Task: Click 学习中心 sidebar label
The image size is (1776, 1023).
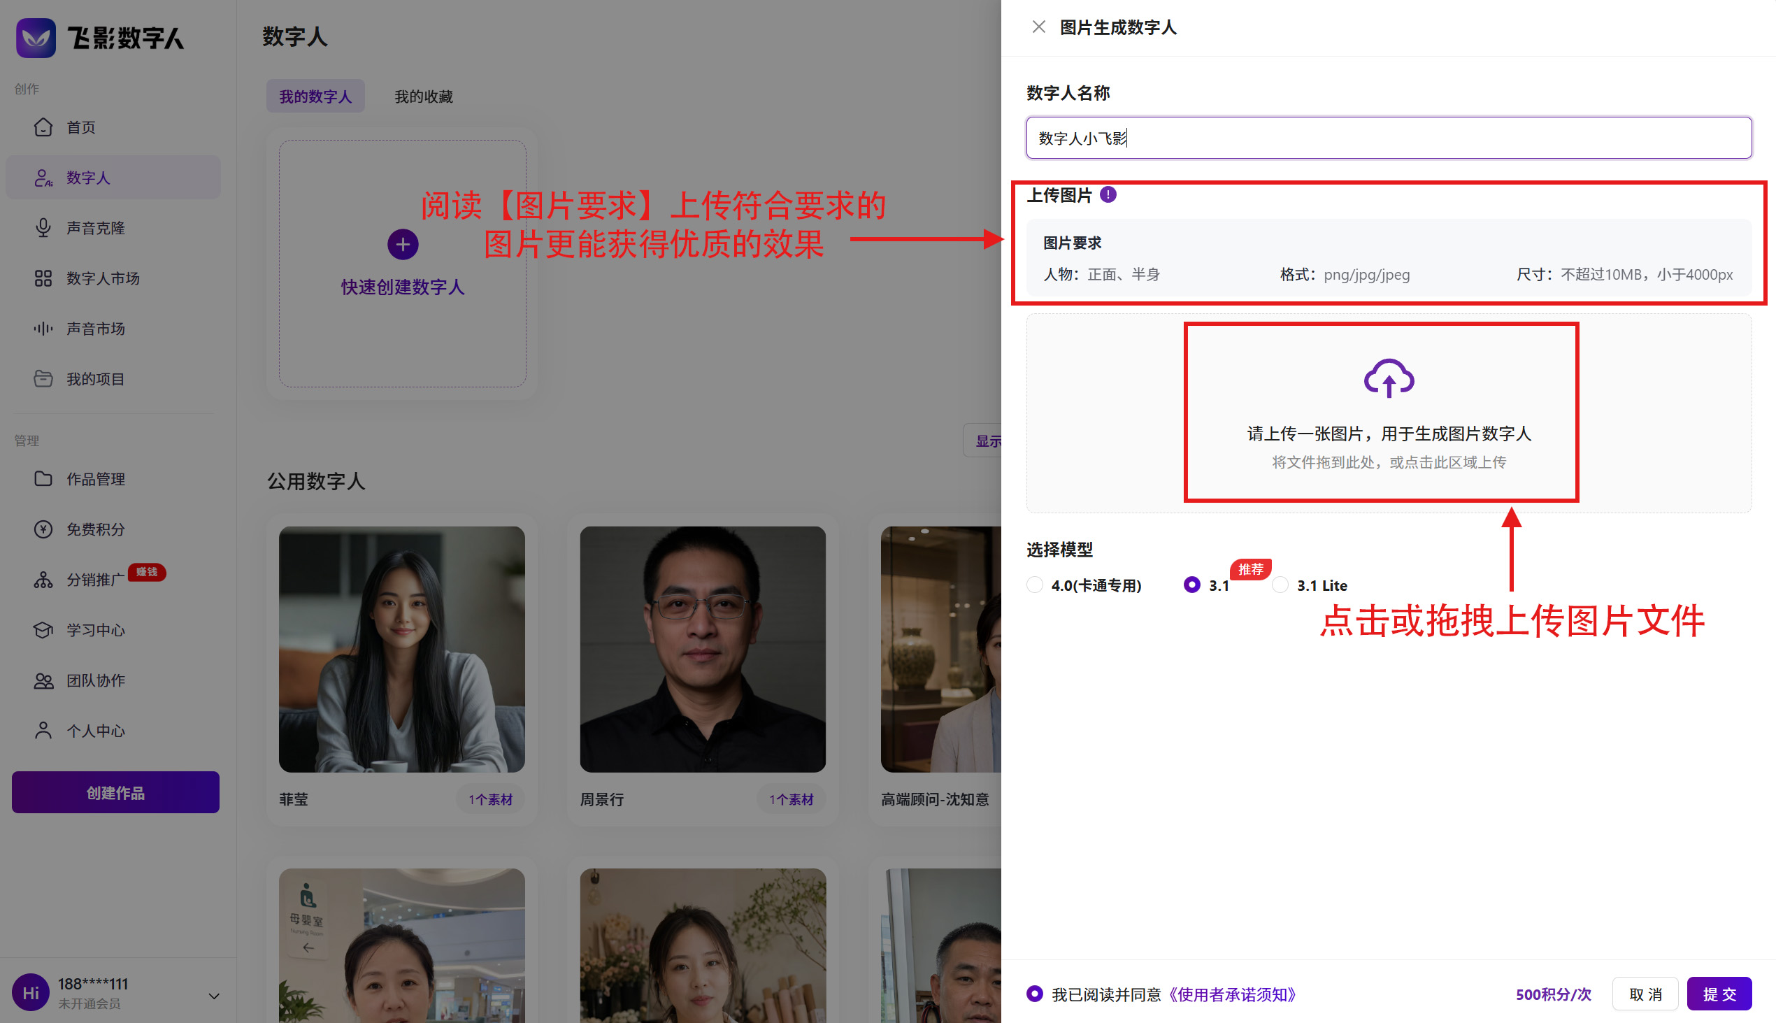Action: (96, 630)
